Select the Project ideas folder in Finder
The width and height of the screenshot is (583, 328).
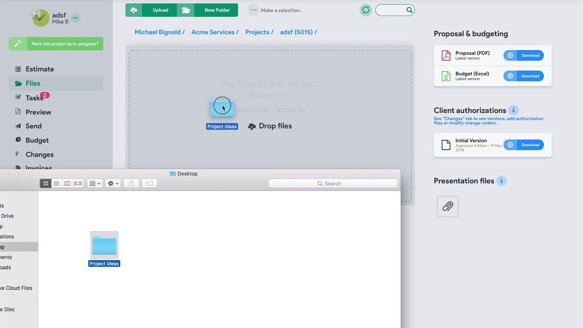(x=104, y=249)
